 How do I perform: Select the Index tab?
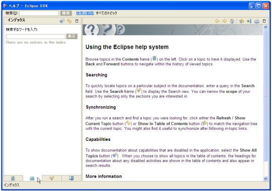click(32, 178)
